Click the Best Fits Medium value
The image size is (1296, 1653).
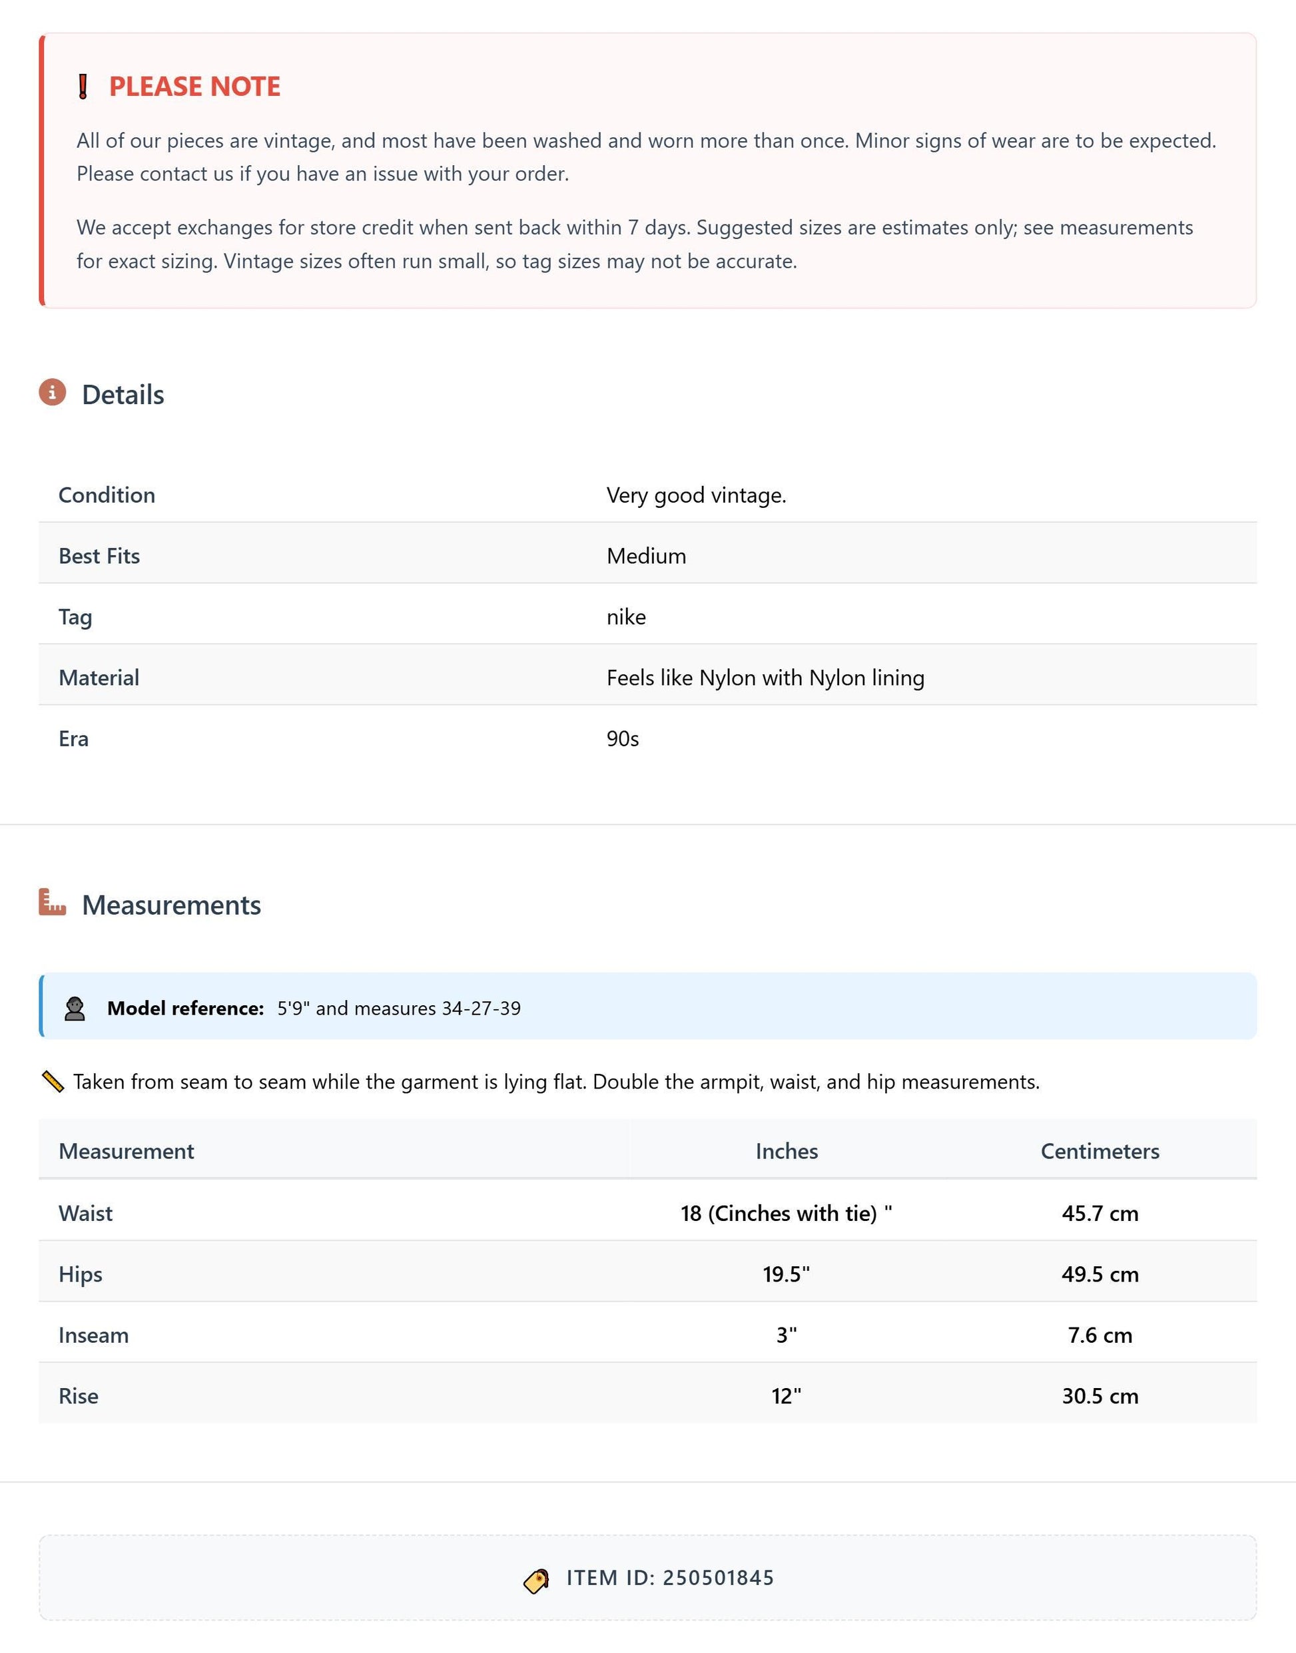646,556
